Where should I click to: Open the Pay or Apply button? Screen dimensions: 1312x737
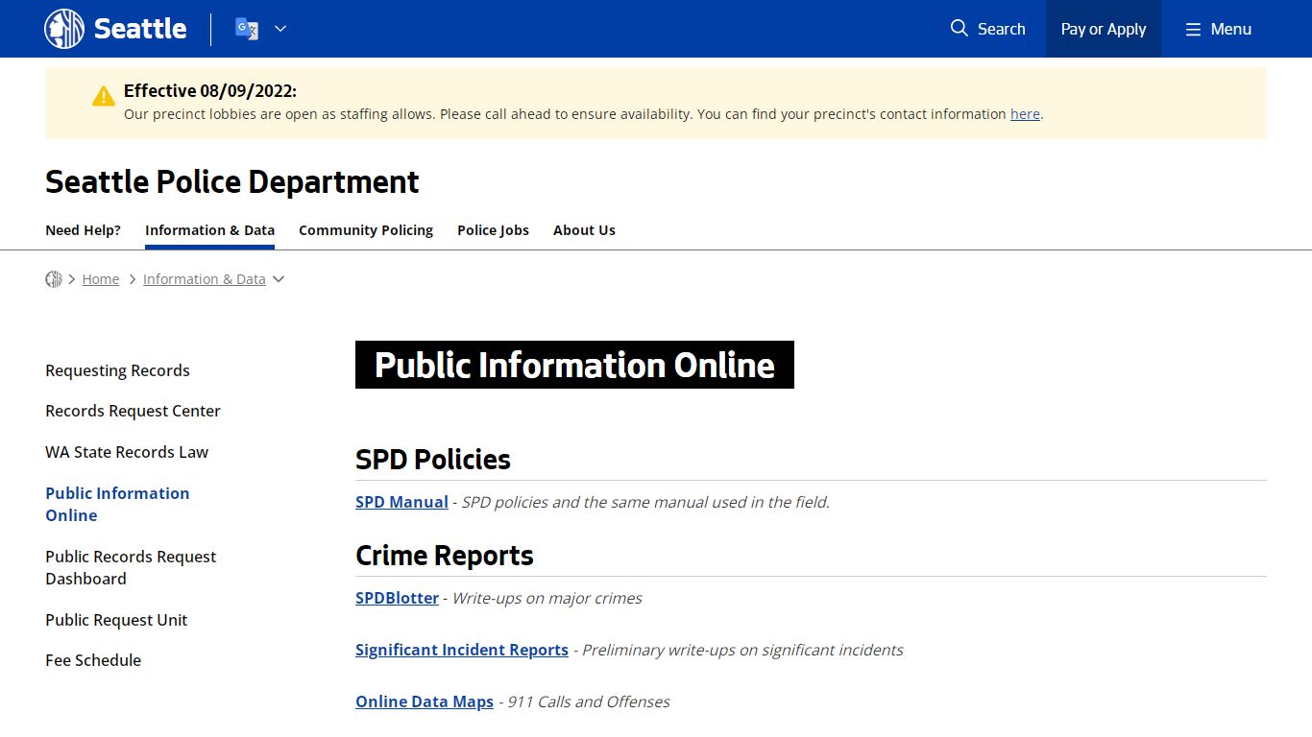click(x=1104, y=29)
